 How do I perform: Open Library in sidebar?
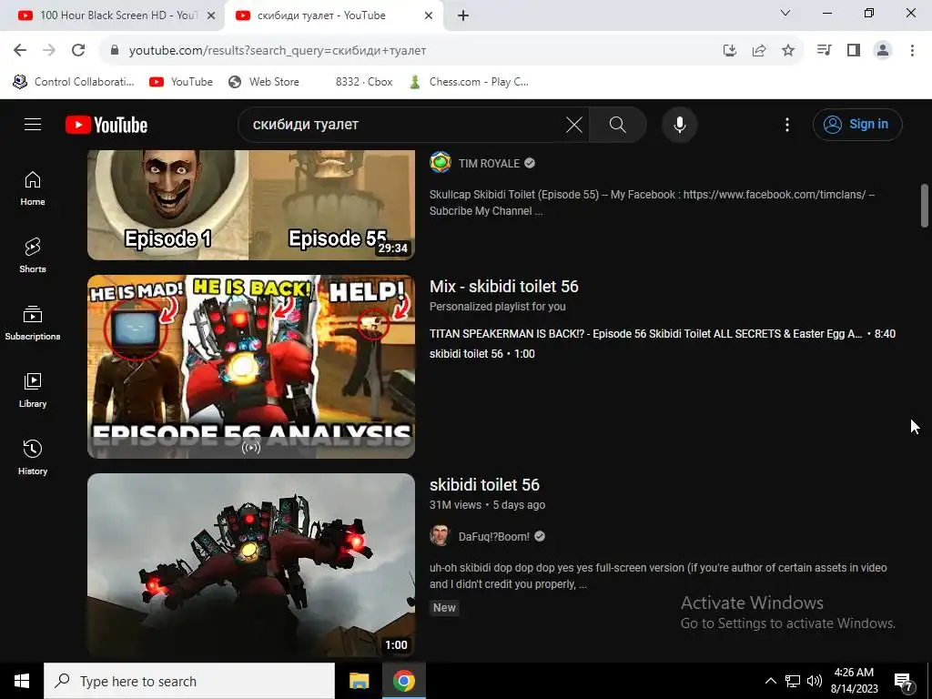click(33, 390)
